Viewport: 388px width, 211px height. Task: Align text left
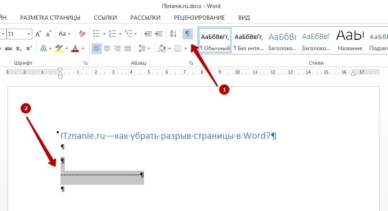(97, 48)
